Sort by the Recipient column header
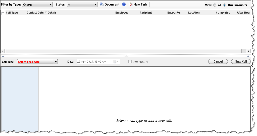Screen dimensions: 257x136 pos(146,13)
